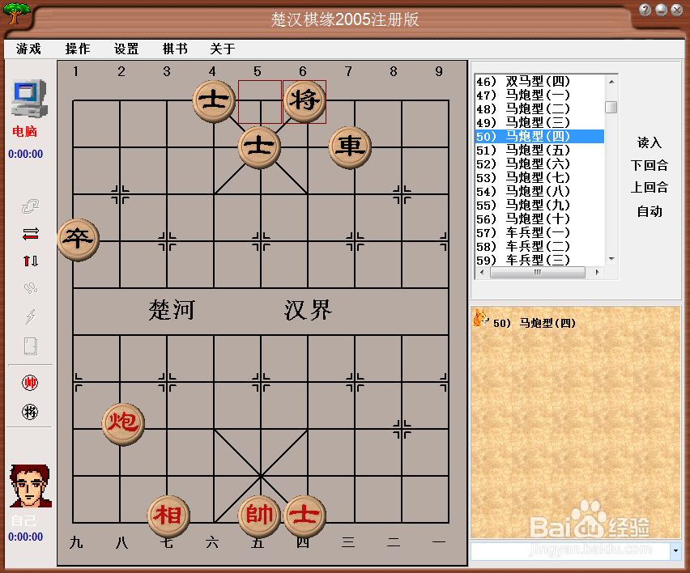Open the dropdown arrow below notes panel

pos(675,551)
